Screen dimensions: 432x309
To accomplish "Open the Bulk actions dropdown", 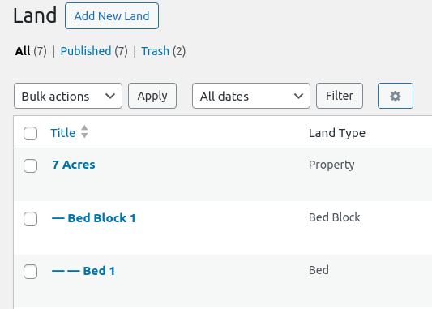I will (x=68, y=96).
